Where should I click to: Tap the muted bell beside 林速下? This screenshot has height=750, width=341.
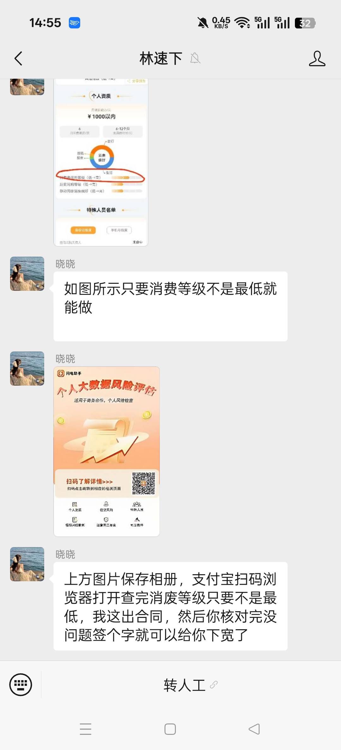[x=195, y=58]
